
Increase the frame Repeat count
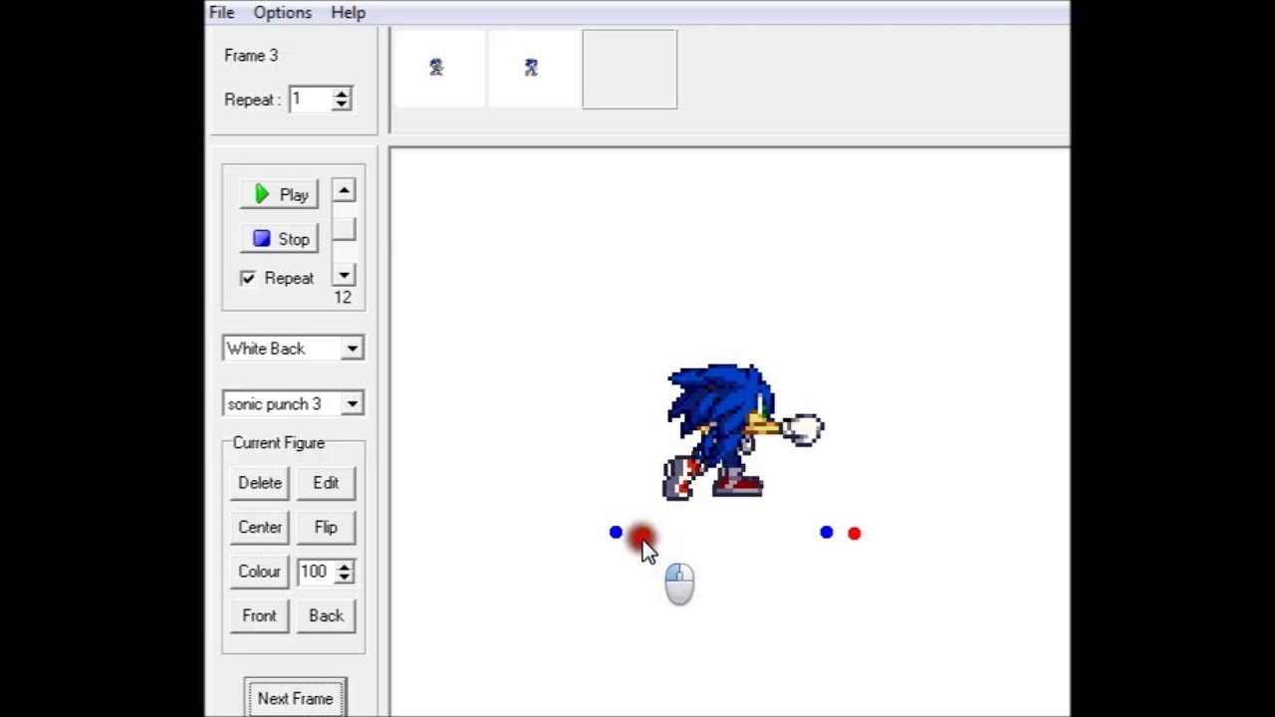click(342, 94)
